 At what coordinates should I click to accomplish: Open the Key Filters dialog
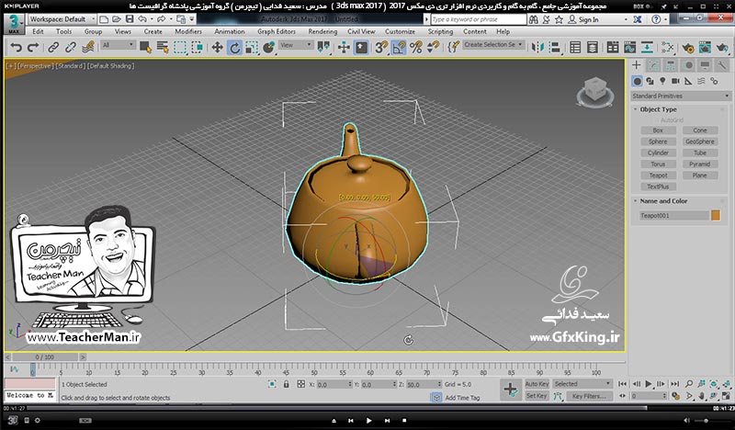(589, 396)
